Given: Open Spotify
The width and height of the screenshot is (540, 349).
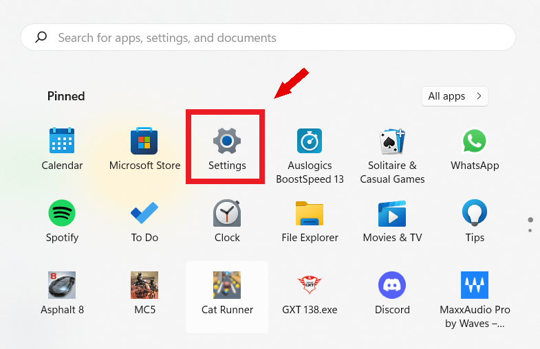Looking at the screenshot, I should pos(62,221).
